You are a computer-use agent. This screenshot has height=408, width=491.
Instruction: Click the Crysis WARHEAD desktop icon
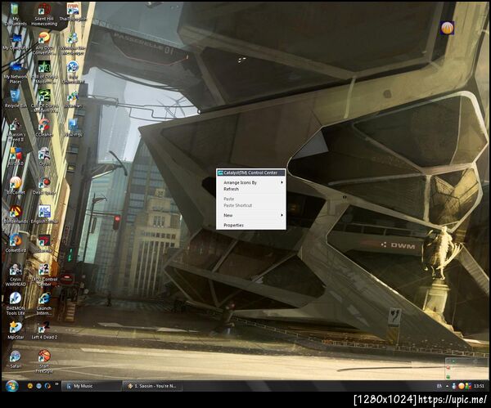pos(16,275)
